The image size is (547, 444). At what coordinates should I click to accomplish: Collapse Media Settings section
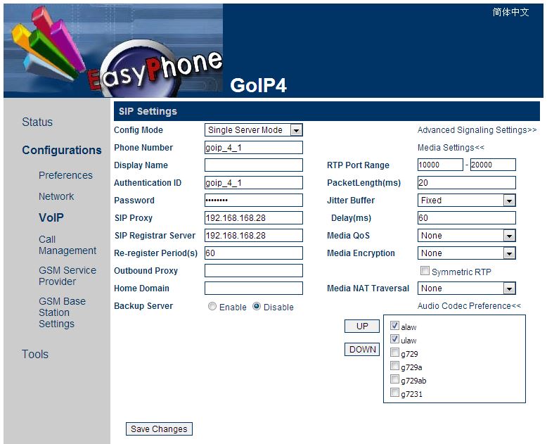click(x=451, y=148)
